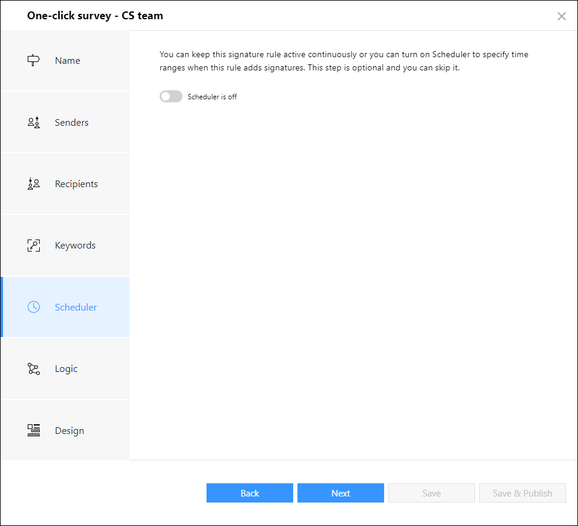
Task: Open the Logic step
Action: (65, 369)
